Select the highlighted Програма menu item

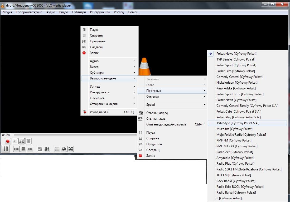point(172,91)
